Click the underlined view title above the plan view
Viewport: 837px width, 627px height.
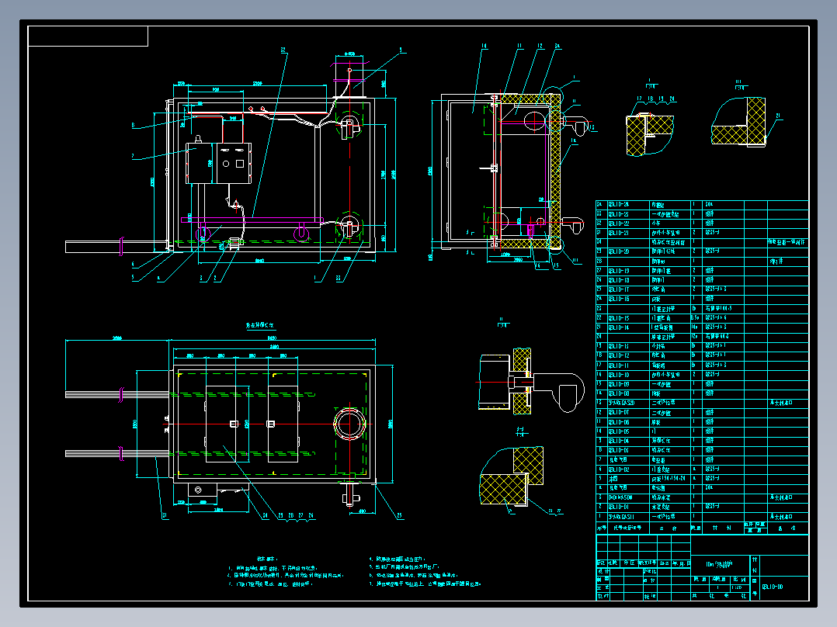(259, 325)
